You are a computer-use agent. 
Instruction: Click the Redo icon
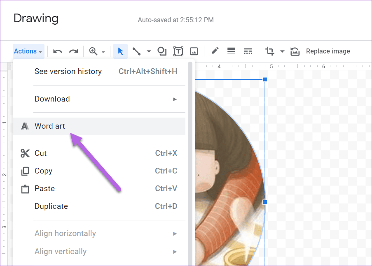point(73,51)
